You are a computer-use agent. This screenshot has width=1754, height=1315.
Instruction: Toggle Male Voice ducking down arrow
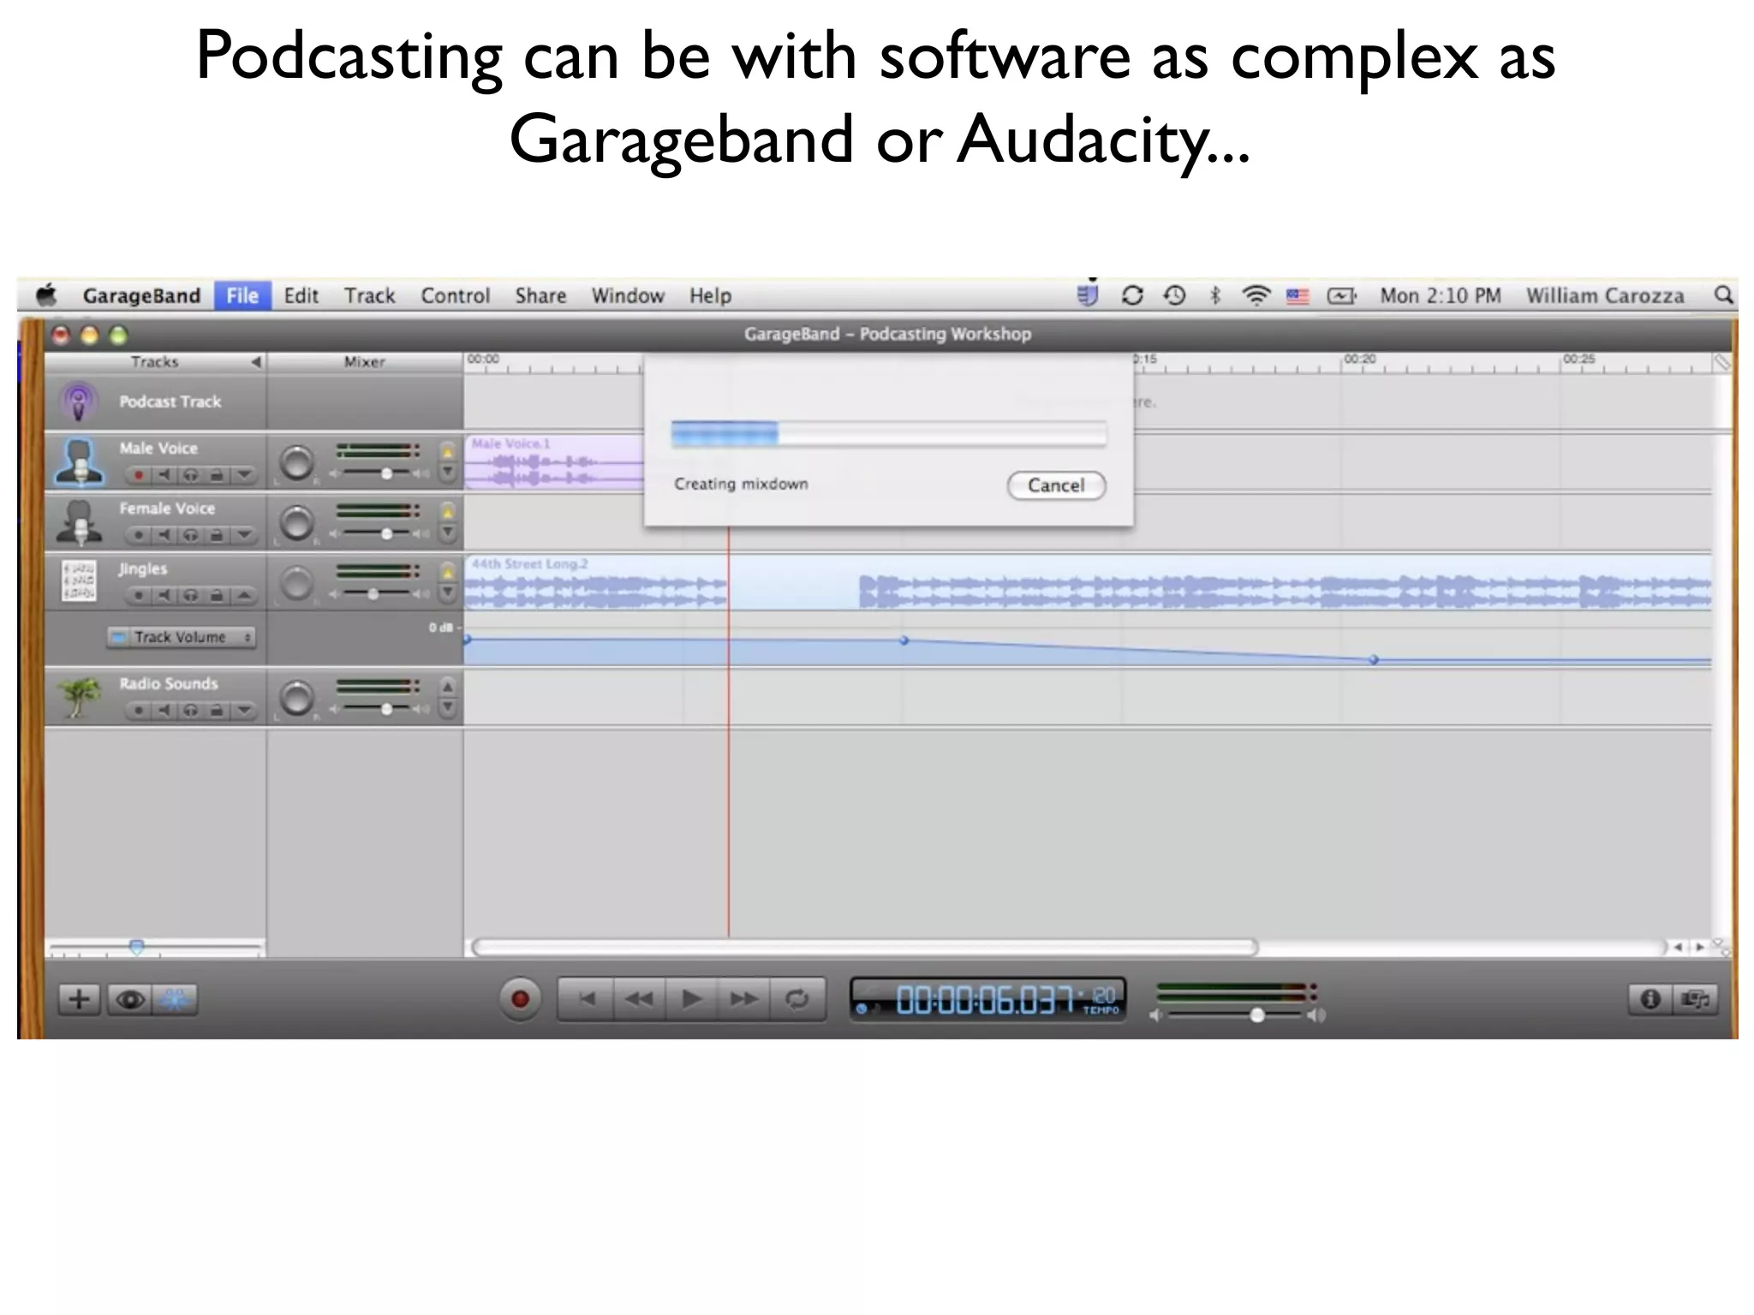tap(447, 472)
